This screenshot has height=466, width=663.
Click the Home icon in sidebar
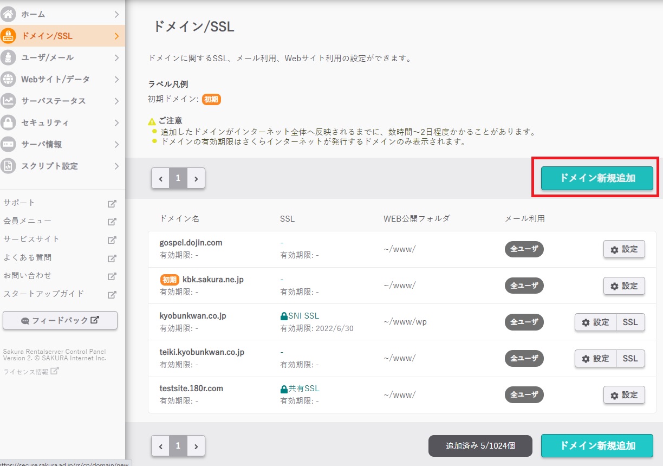click(8, 14)
